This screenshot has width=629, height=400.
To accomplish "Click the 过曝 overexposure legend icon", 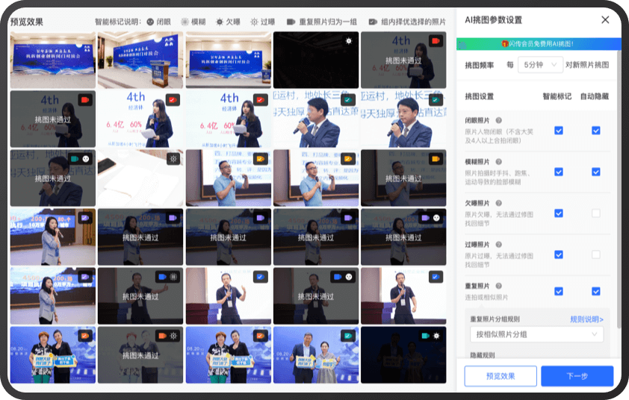I will click(255, 22).
